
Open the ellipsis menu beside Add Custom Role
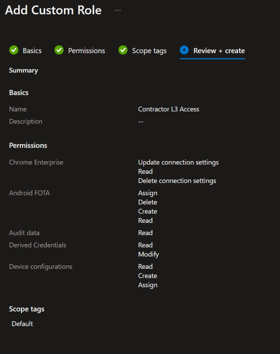point(118,10)
